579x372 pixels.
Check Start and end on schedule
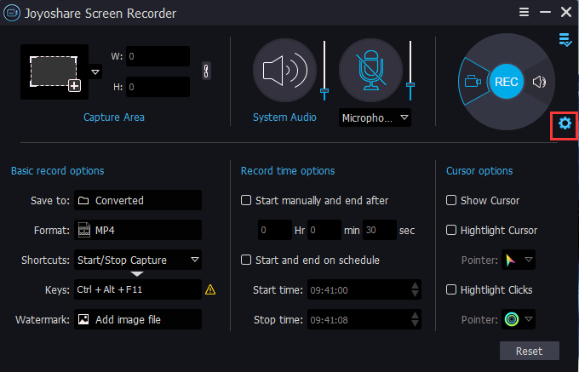pos(246,260)
